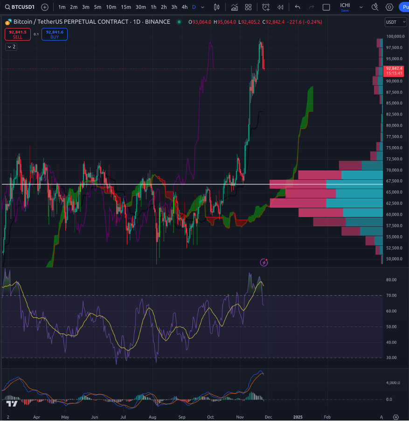Open the Indicators menu
Screen dimensions: 409x421
click(x=235, y=7)
